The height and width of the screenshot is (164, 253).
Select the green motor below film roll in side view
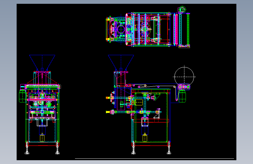[182, 96]
